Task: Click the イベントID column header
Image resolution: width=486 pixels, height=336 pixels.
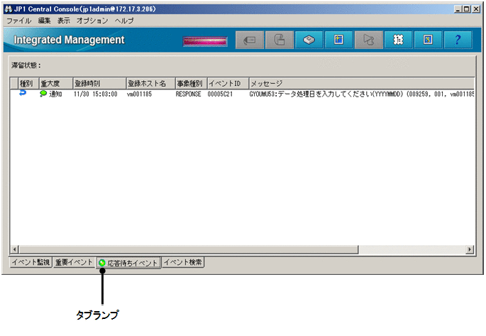Action: click(x=228, y=83)
